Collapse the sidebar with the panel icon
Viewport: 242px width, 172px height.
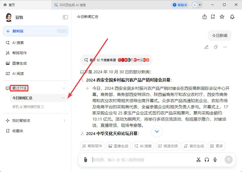(65, 17)
